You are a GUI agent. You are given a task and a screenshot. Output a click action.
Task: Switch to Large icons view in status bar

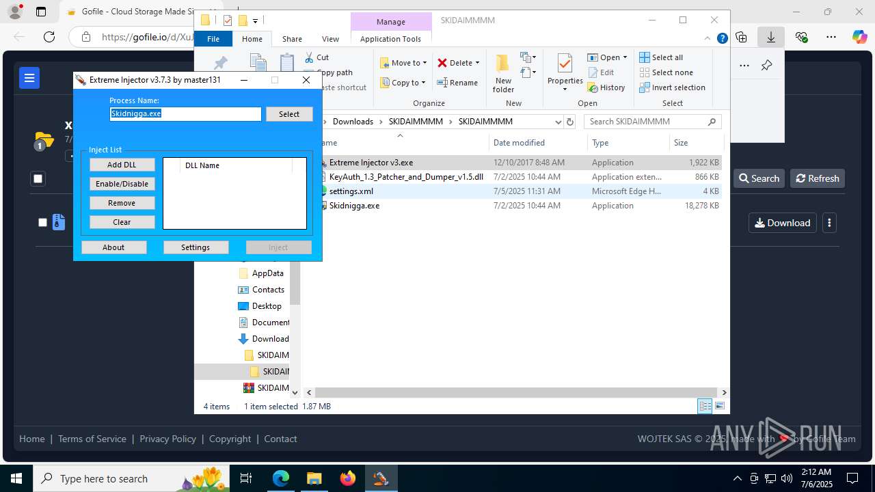click(719, 407)
